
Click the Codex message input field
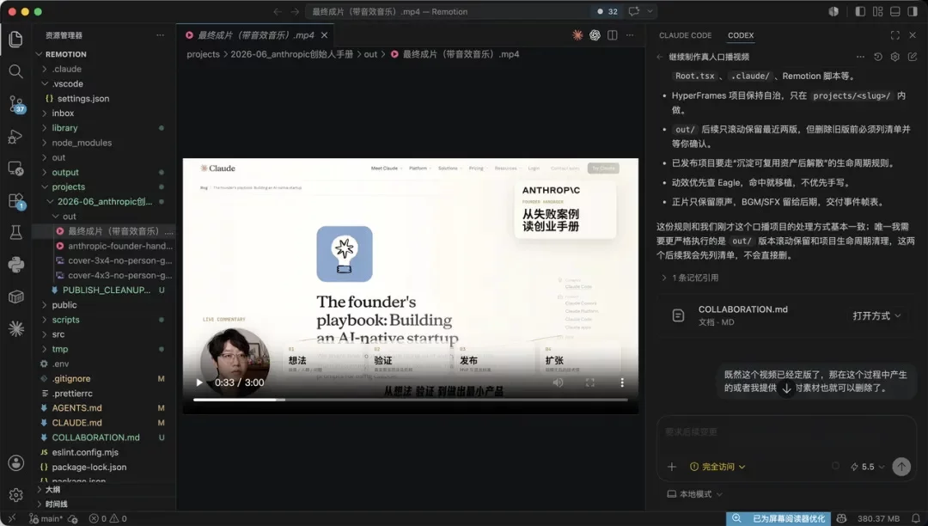click(x=786, y=432)
